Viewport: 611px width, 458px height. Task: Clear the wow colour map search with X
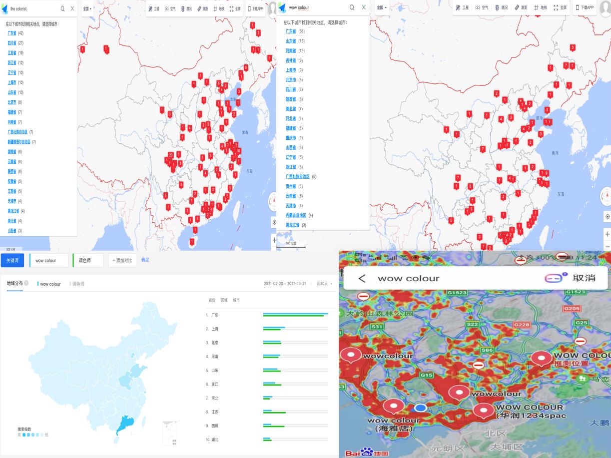click(x=364, y=7)
